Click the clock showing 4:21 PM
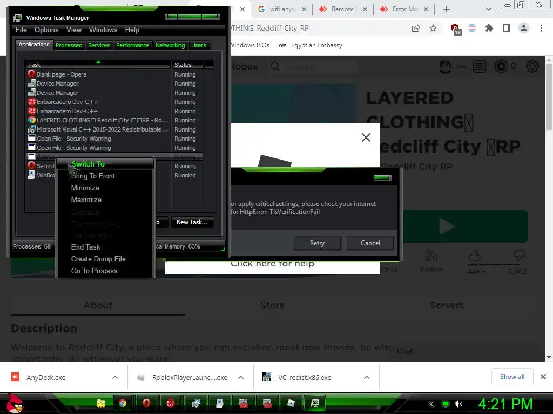 (x=505, y=404)
